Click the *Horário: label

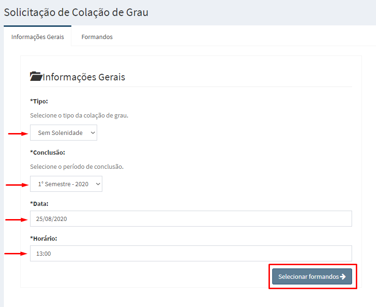pos(43,238)
